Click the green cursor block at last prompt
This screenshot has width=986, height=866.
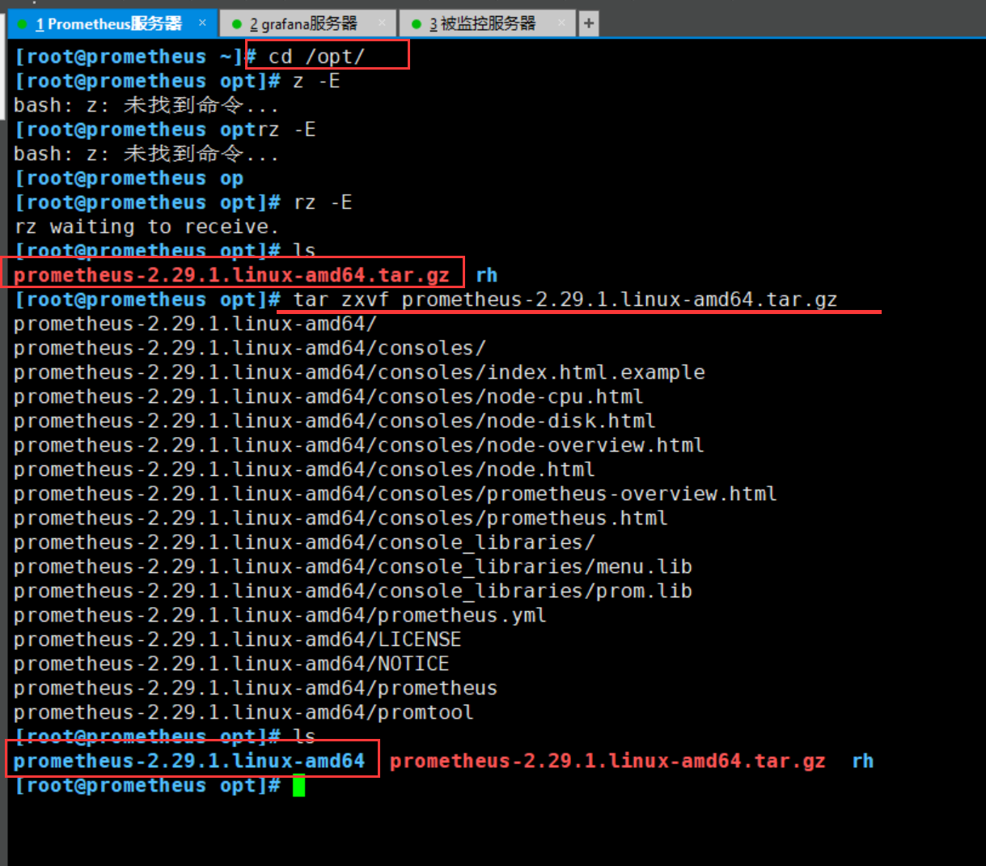[x=298, y=786]
